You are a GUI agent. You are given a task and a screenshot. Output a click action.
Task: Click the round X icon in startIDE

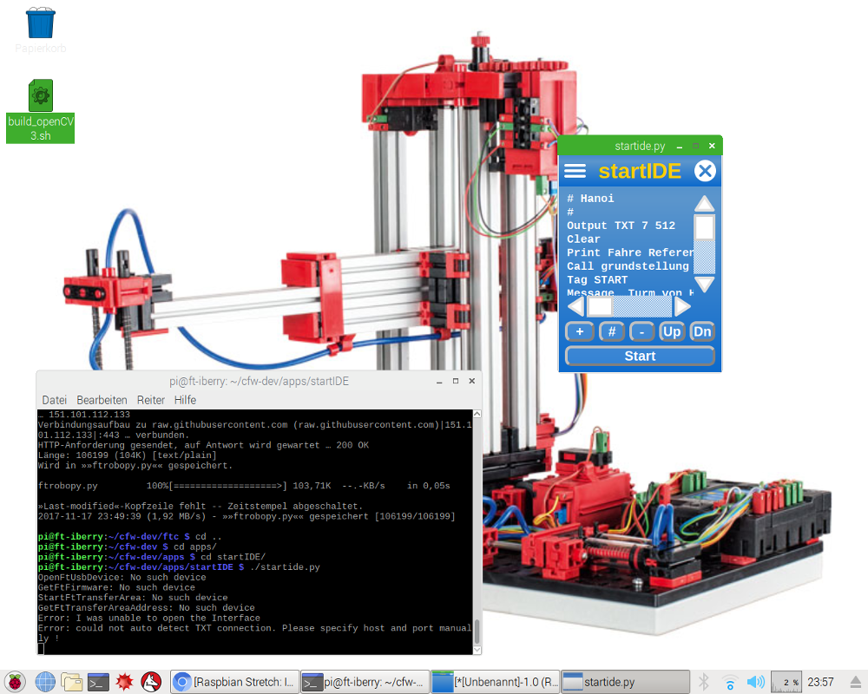[705, 171]
